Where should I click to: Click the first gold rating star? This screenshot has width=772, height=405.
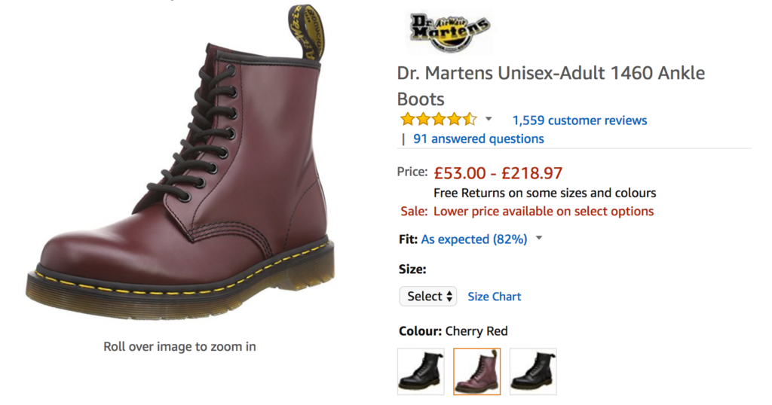pos(407,119)
